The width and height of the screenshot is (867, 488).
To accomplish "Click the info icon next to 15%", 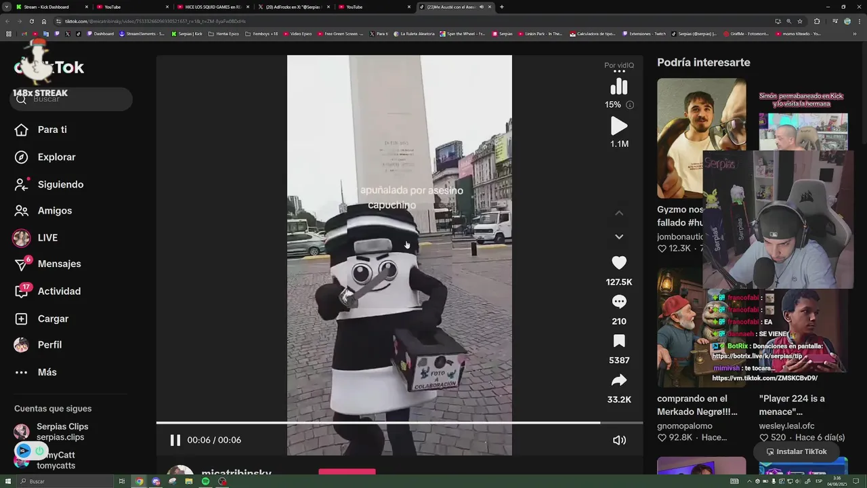I will (630, 105).
